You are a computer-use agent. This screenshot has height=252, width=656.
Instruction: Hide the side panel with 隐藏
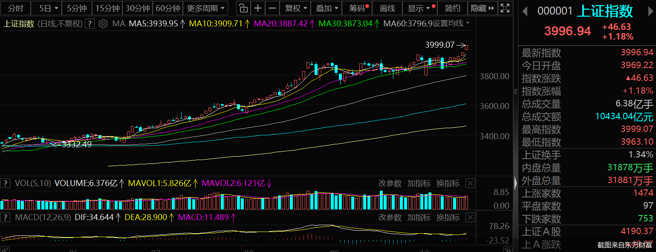tap(483, 8)
